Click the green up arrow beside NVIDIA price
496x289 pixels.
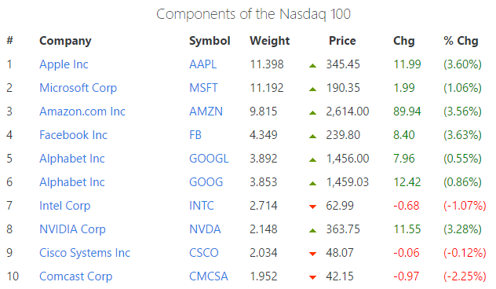[x=313, y=230]
